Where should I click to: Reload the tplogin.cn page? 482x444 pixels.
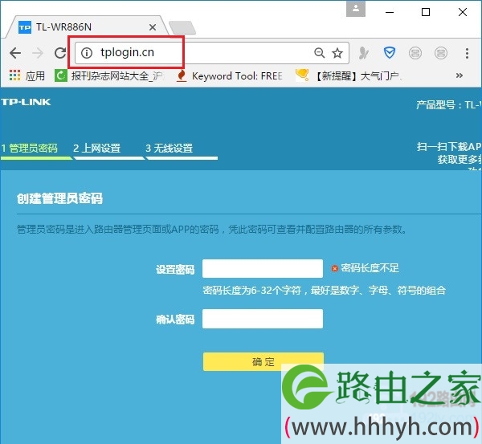click(x=60, y=53)
